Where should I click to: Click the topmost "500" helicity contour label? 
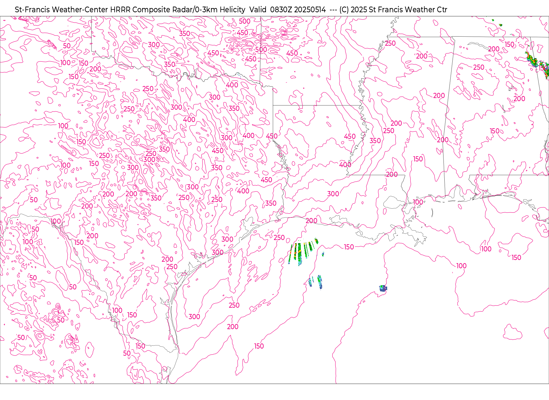pos(244,21)
